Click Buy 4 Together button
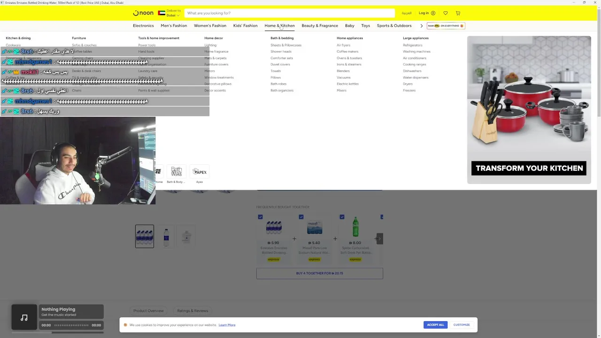This screenshot has width=601, height=338. pos(320,273)
